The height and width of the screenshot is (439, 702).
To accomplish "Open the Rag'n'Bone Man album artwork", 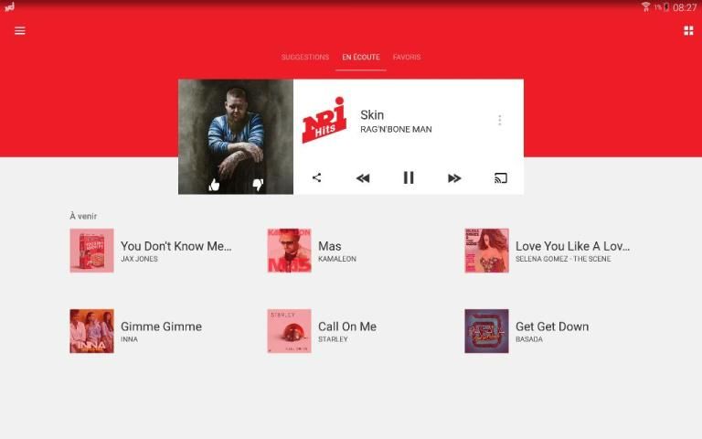I will [x=236, y=128].
